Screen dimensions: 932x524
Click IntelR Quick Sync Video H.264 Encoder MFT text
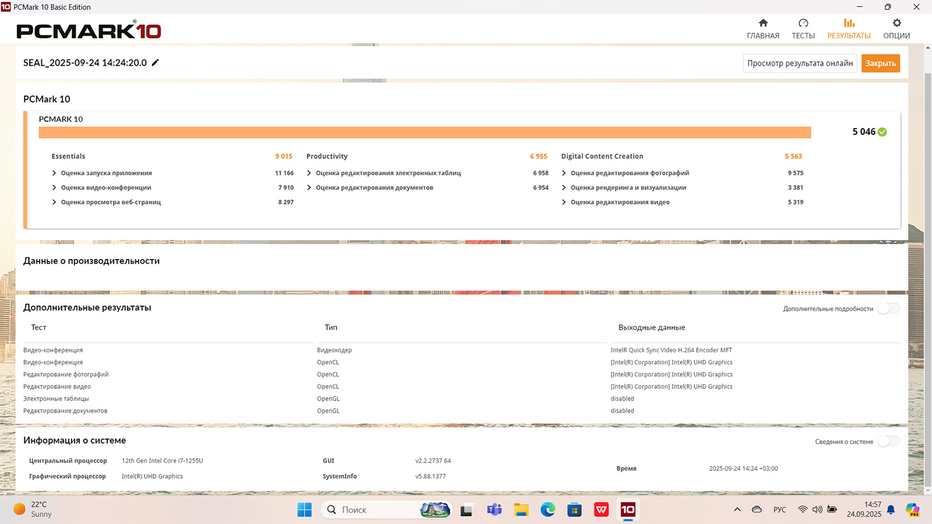pyautogui.click(x=671, y=350)
